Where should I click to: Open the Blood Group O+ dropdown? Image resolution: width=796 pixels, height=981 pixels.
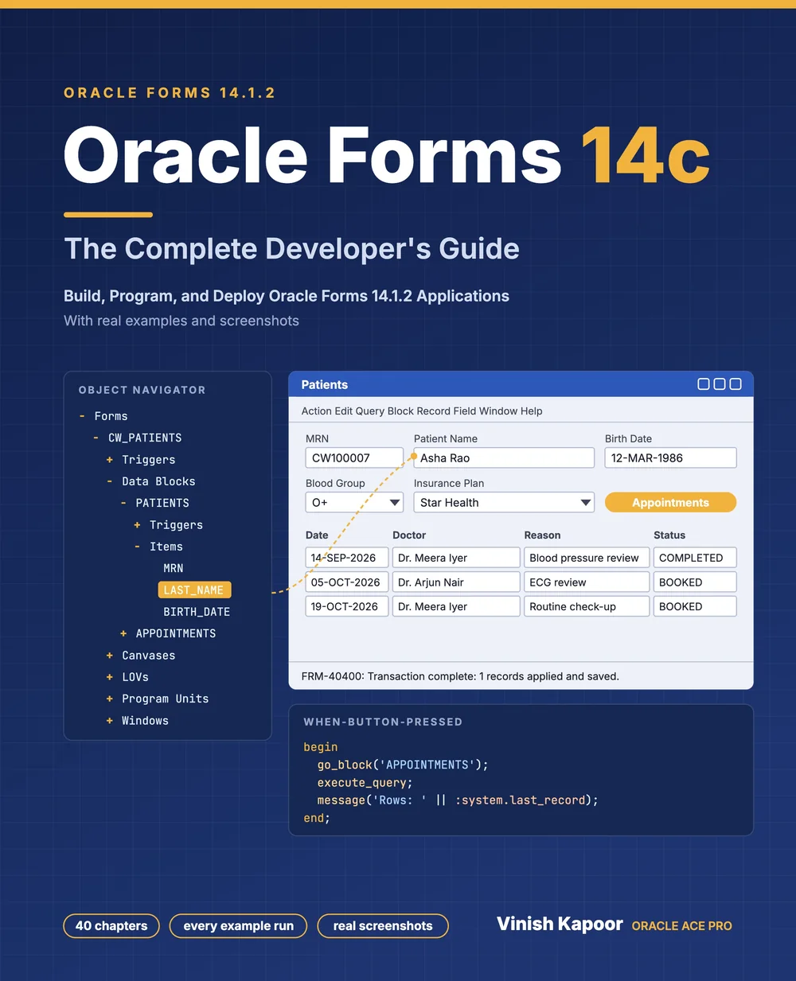pos(354,503)
